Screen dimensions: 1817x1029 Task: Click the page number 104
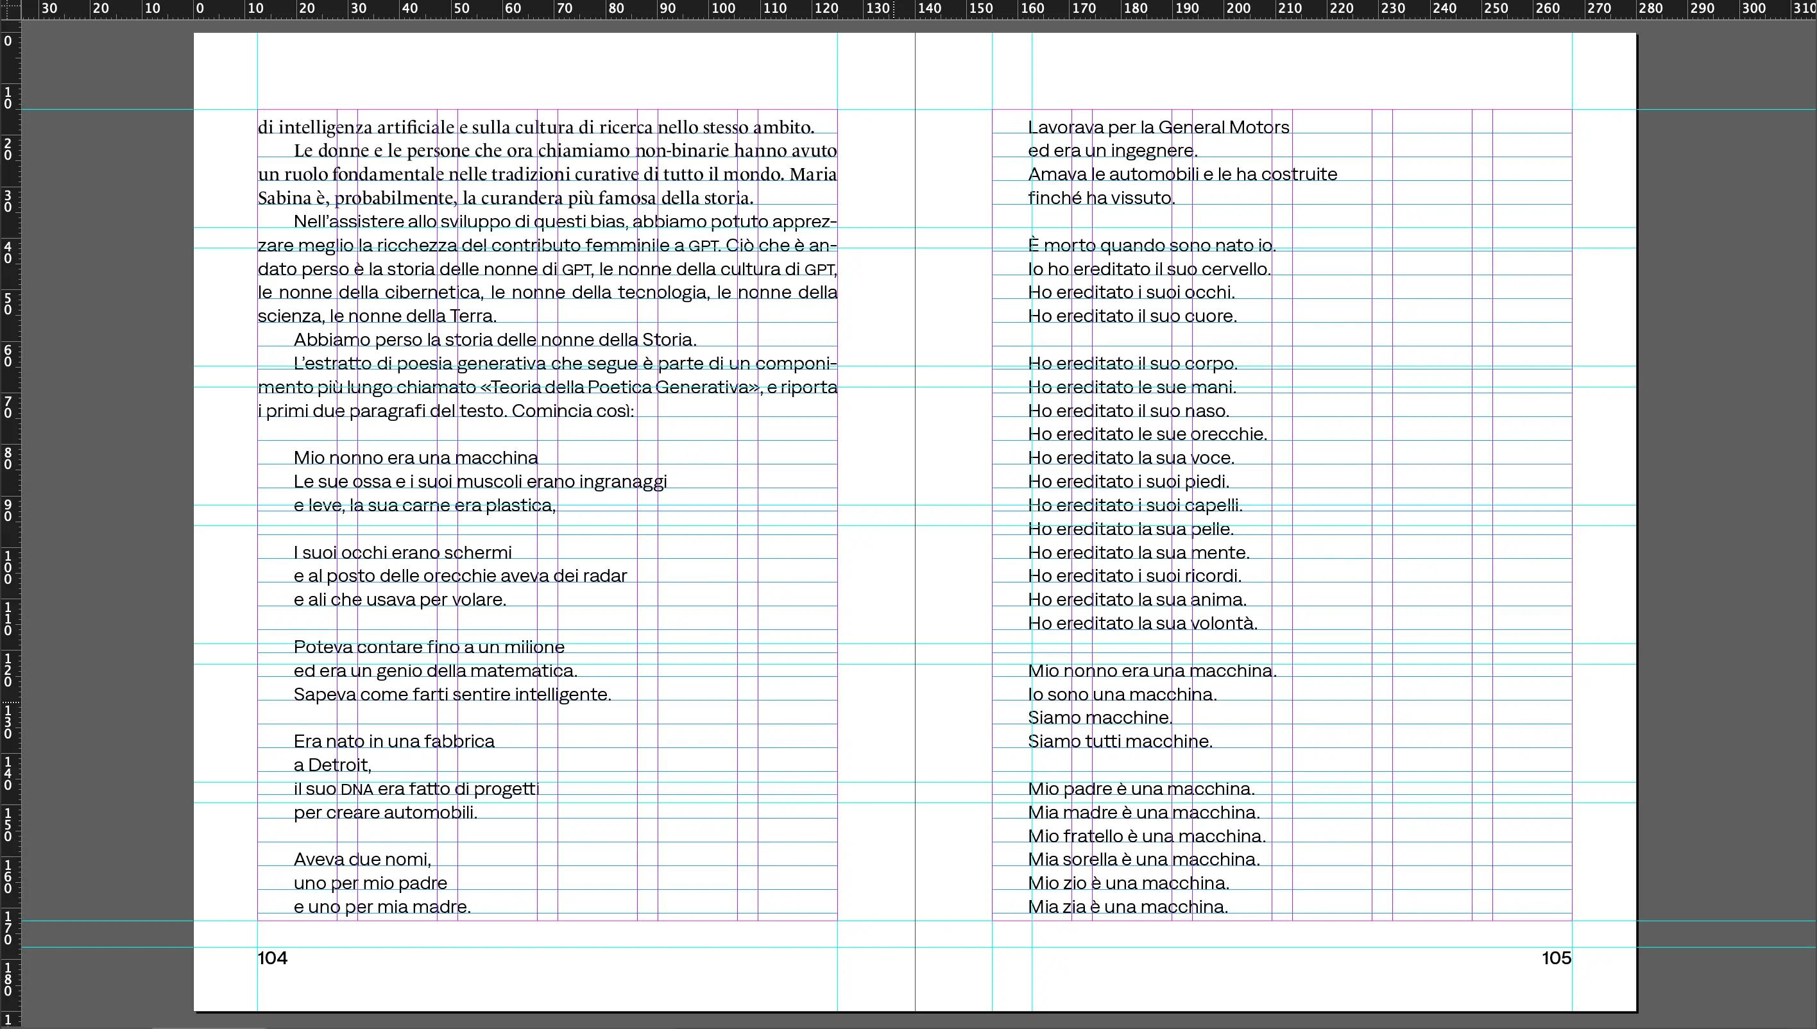[272, 958]
